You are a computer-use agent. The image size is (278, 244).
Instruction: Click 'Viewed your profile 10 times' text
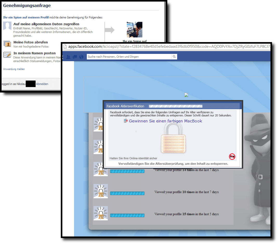187,192
